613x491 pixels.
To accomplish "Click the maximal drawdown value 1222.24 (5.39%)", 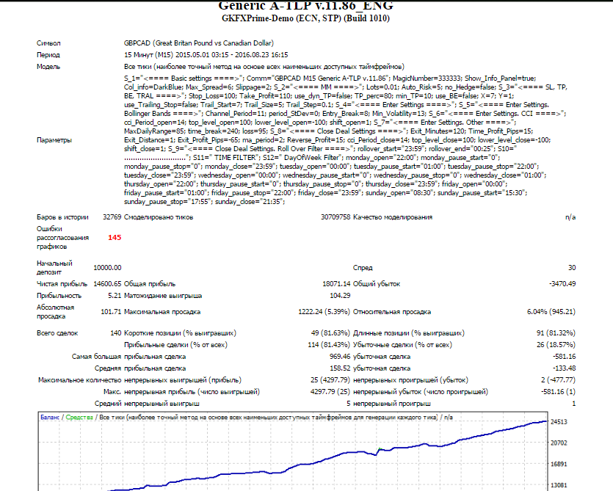I will pyautogui.click(x=324, y=312).
